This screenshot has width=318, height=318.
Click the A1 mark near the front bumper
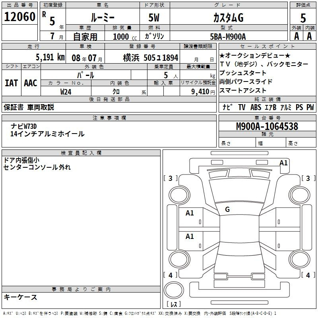click(x=283, y=163)
